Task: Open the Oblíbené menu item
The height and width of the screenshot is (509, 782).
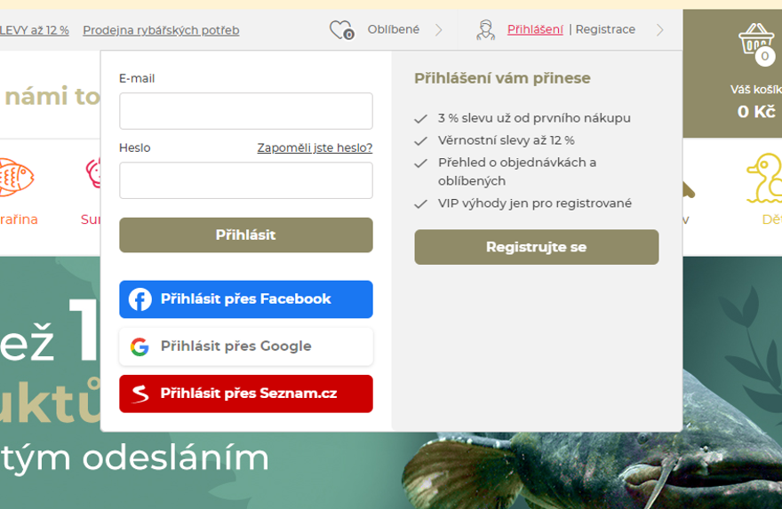Action: (394, 29)
